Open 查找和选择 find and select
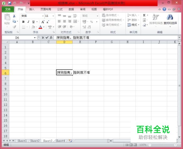Screen dimensions: 183x149 pos(170,20)
